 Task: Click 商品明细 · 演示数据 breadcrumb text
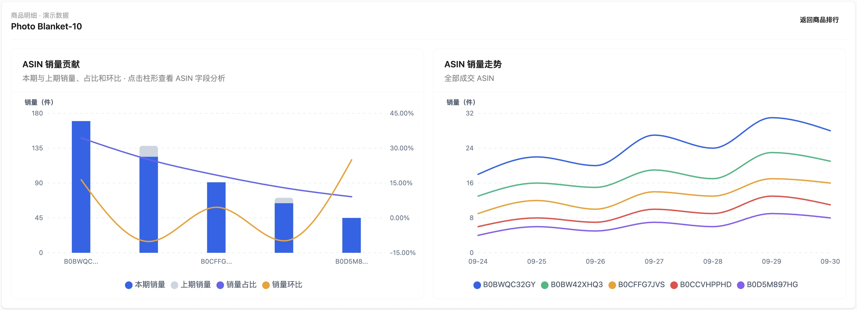40,15
